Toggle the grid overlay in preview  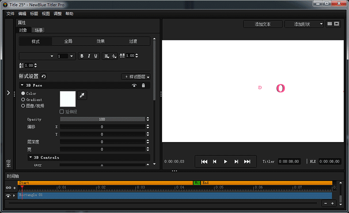pos(330,24)
